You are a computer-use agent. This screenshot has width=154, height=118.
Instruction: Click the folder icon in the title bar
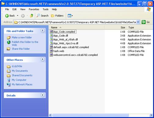(x=3, y=4)
